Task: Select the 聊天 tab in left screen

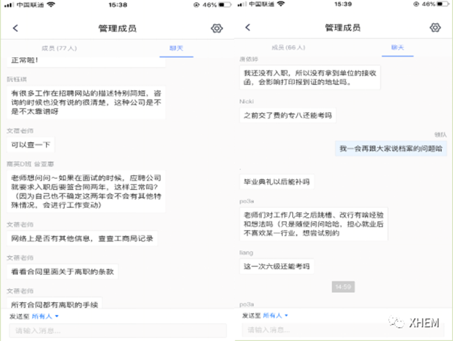Action: [177, 48]
